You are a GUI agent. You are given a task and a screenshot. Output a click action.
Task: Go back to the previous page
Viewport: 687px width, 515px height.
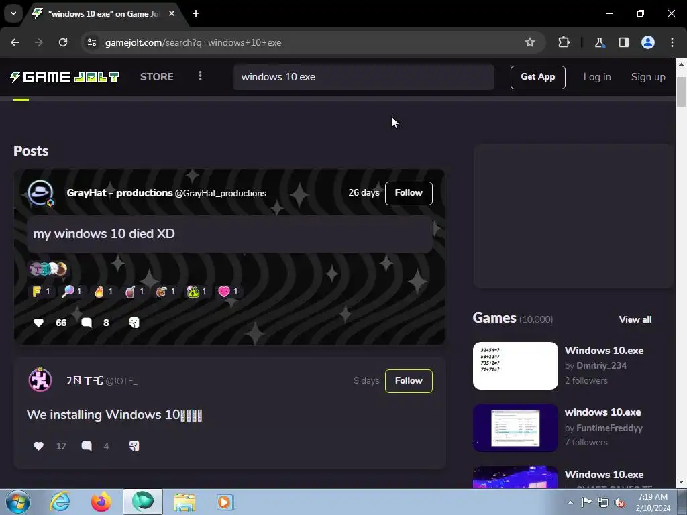click(x=15, y=42)
